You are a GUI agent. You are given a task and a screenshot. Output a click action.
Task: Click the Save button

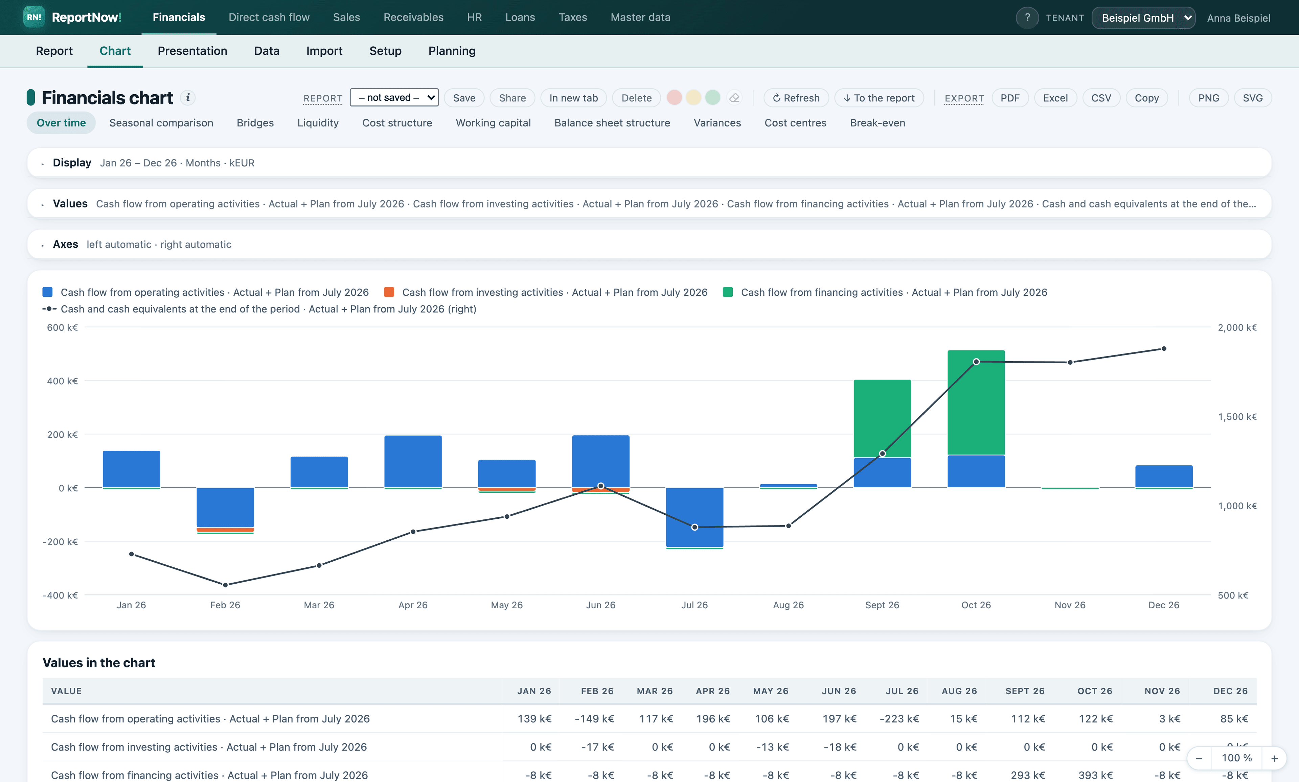464,97
